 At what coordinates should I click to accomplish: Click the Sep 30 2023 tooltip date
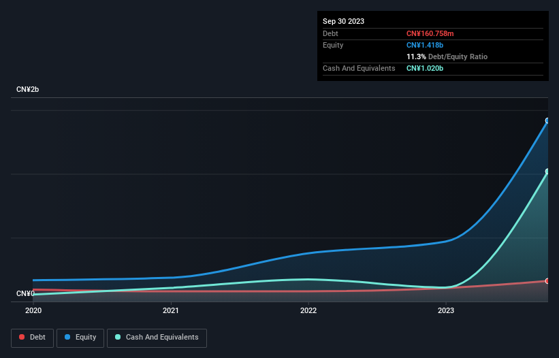point(343,21)
